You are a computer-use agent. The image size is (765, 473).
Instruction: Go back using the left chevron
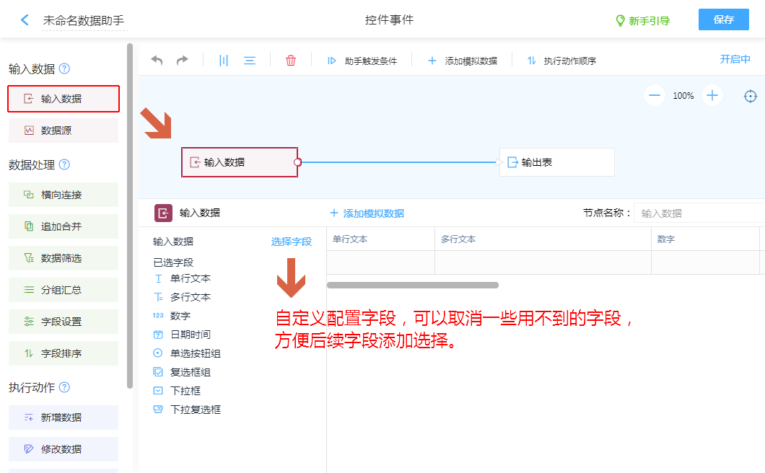25,20
